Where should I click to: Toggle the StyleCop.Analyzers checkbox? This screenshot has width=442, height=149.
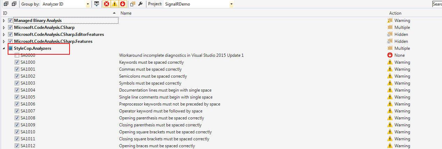(x=10, y=48)
